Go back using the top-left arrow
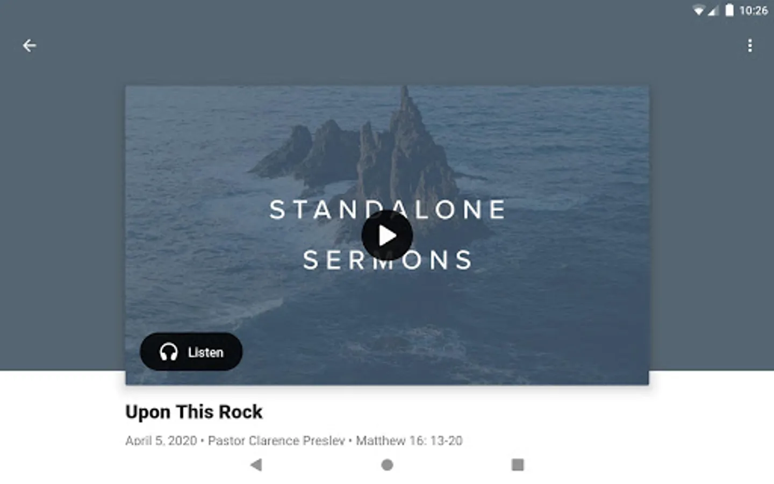This screenshot has width=774, height=484. point(30,46)
